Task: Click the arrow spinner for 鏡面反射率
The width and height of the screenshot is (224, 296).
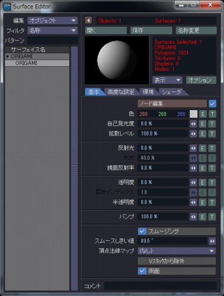Action: [x=193, y=168]
